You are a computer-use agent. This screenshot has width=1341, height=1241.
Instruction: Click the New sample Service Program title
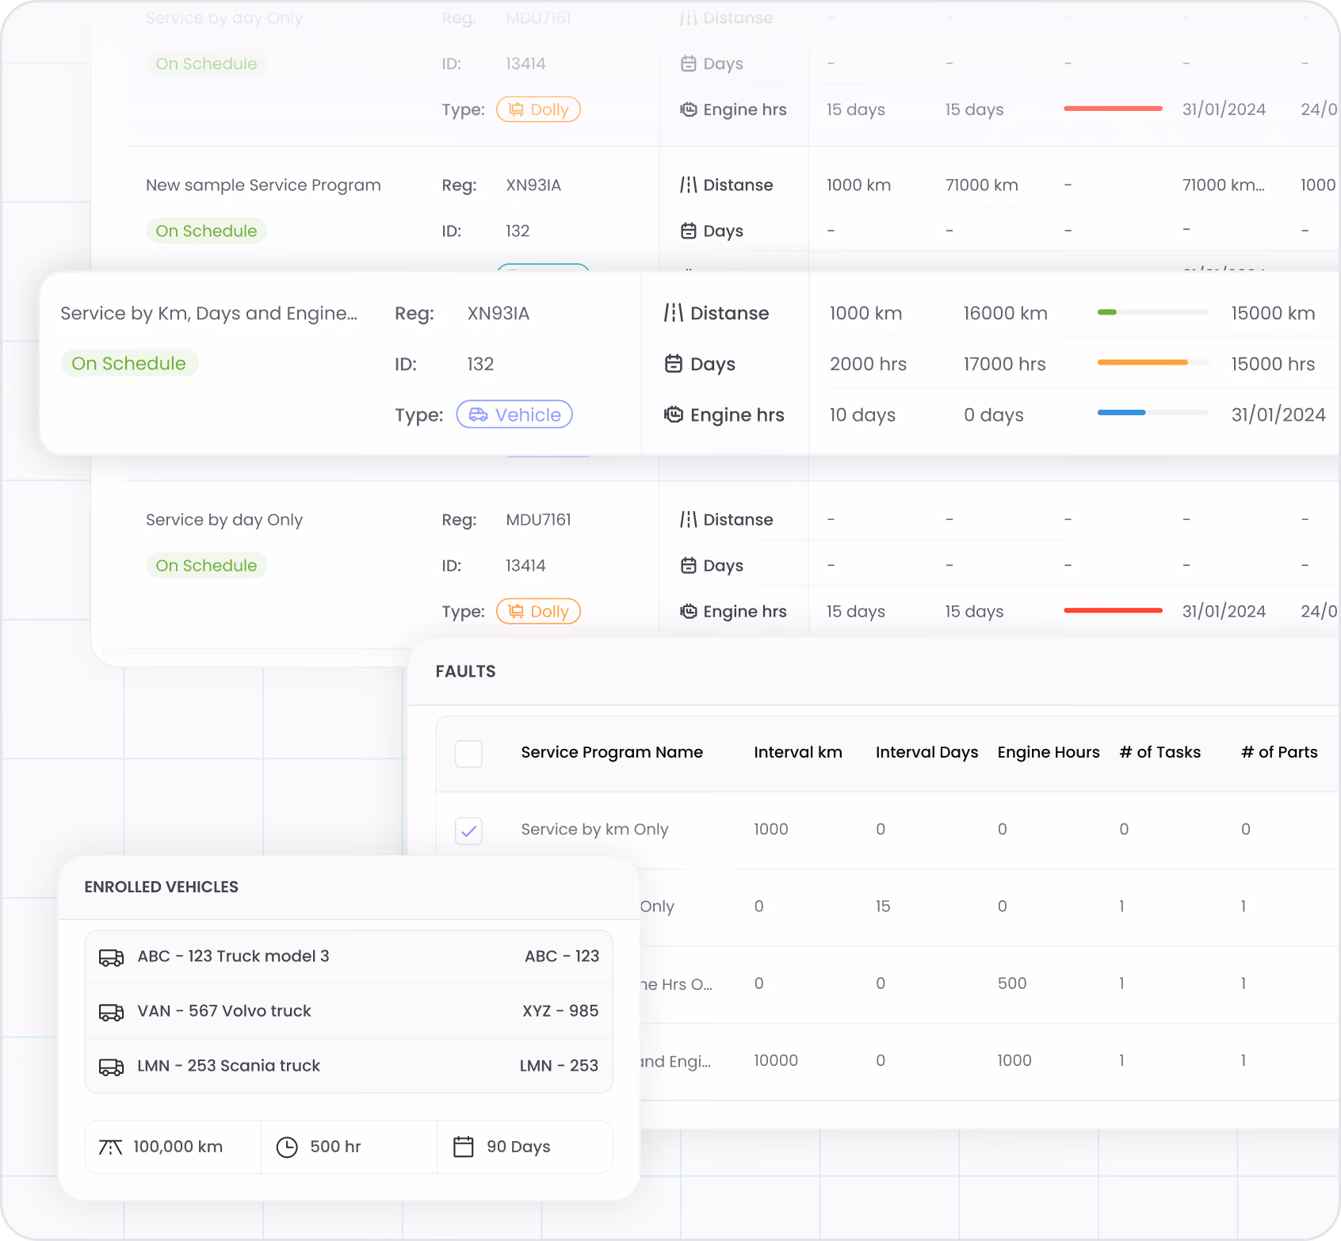pos(263,185)
